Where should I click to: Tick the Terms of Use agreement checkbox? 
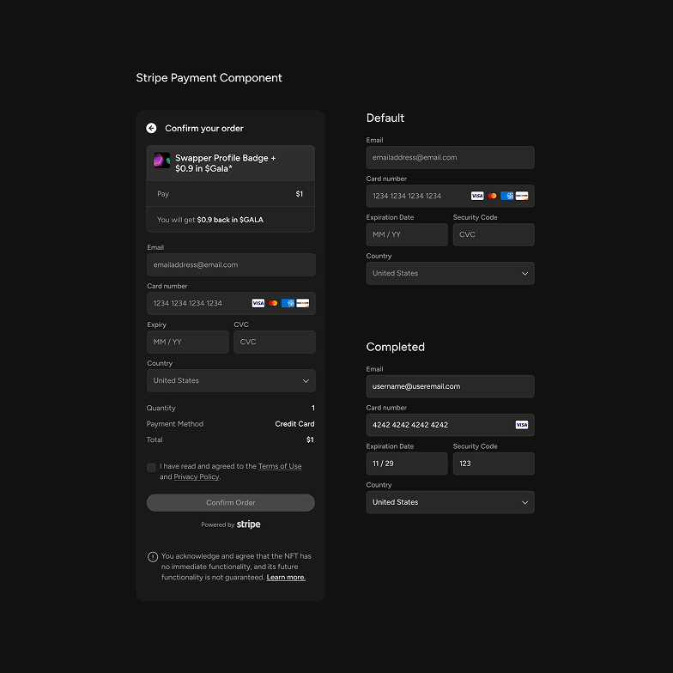tap(152, 467)
